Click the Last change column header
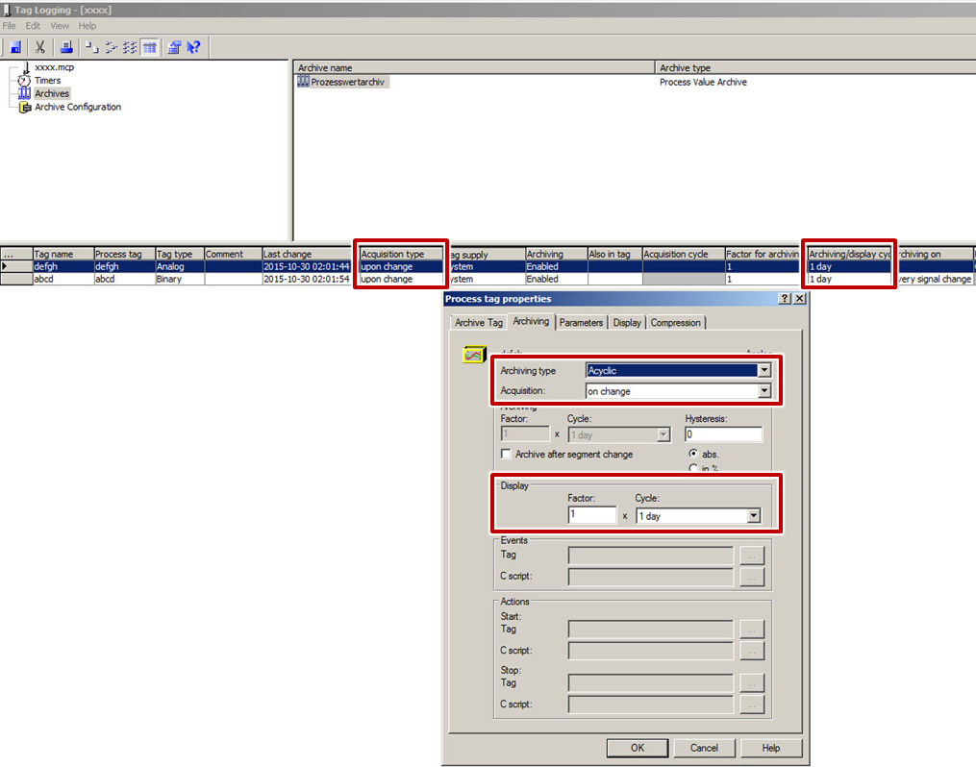Image resolution: width=976 pixels, height=767 pixels. (307, 254)
